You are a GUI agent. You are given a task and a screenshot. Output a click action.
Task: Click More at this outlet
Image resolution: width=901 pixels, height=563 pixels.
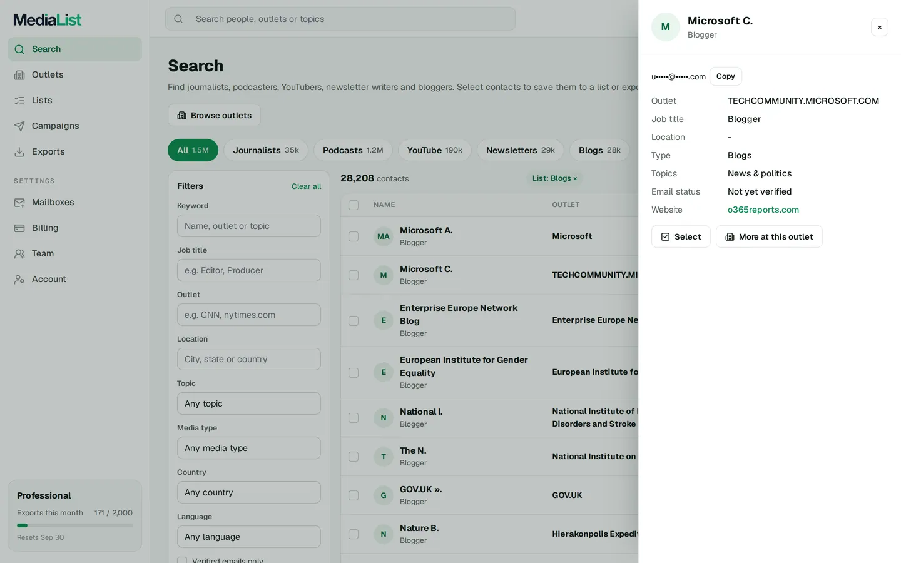769,236
